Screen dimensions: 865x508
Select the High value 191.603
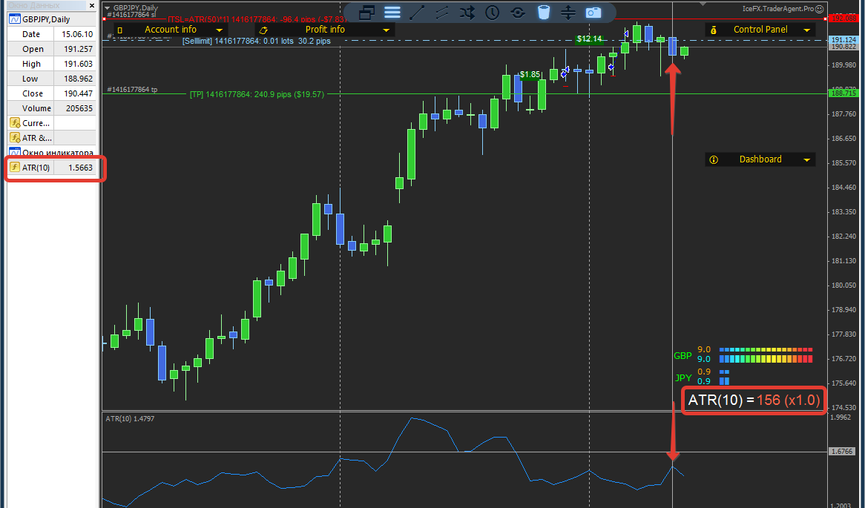pyautogui.click(x=79, y=64)
